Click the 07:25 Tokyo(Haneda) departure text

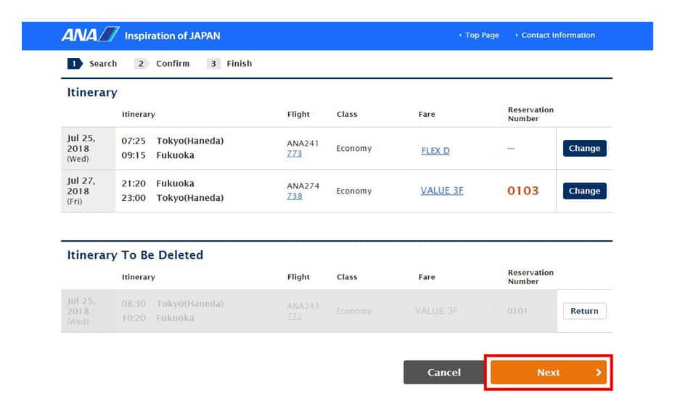pos(173,141)
